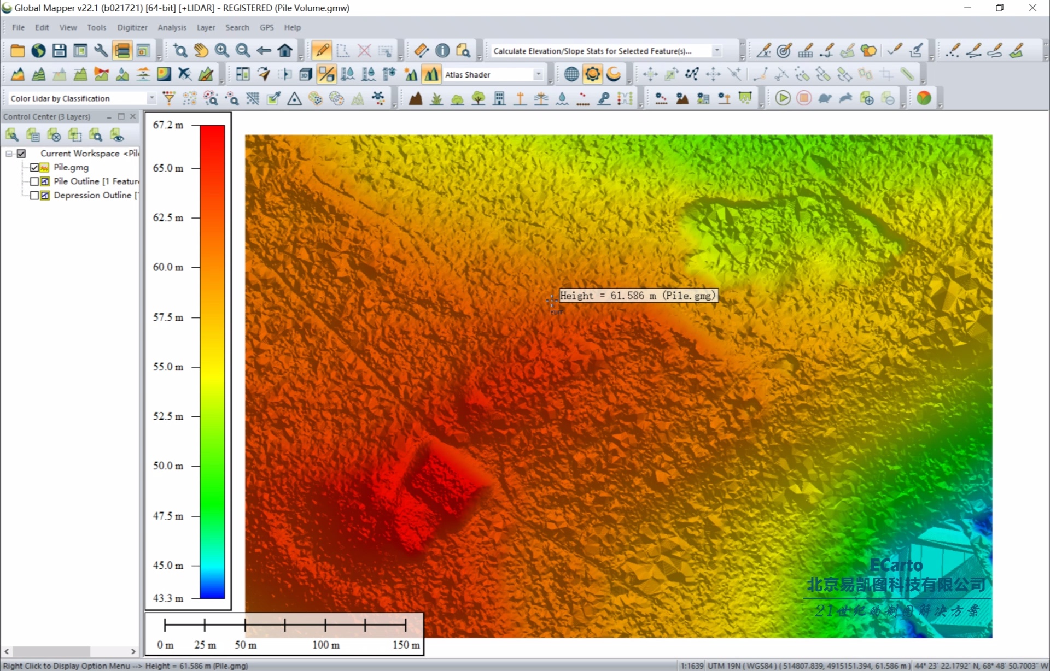Open the 3D viewer icon
This screenshot has width=1050, height=671.
pyautogui.click(x=306, y=74)
